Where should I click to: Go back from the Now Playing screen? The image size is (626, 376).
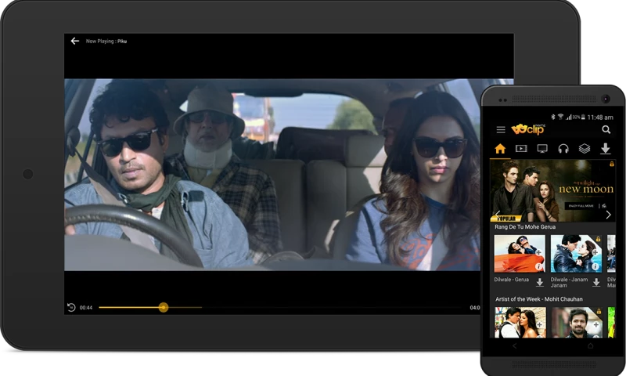75,41
